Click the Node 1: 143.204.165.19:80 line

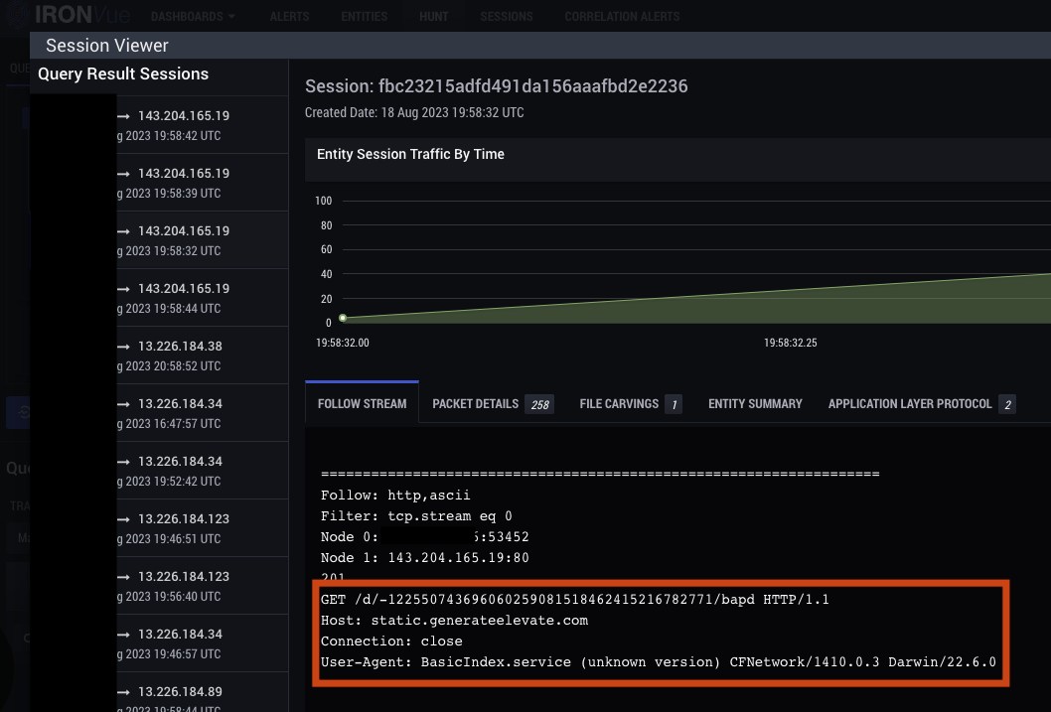(x=425, y=557)
